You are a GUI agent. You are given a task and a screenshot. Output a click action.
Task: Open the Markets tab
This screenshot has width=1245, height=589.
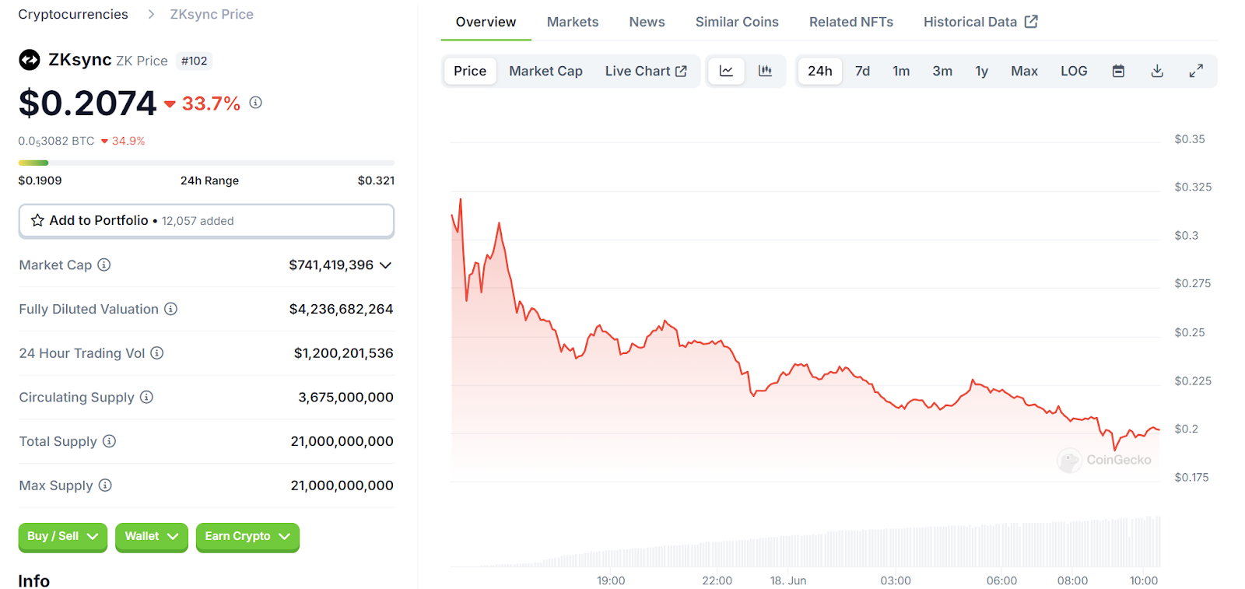pyautogui.click(x=573, y=22)
